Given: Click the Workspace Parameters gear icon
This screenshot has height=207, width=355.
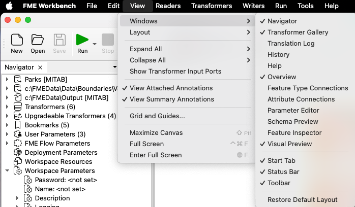Looking at the screenshot, I should (x=18, y=171).
